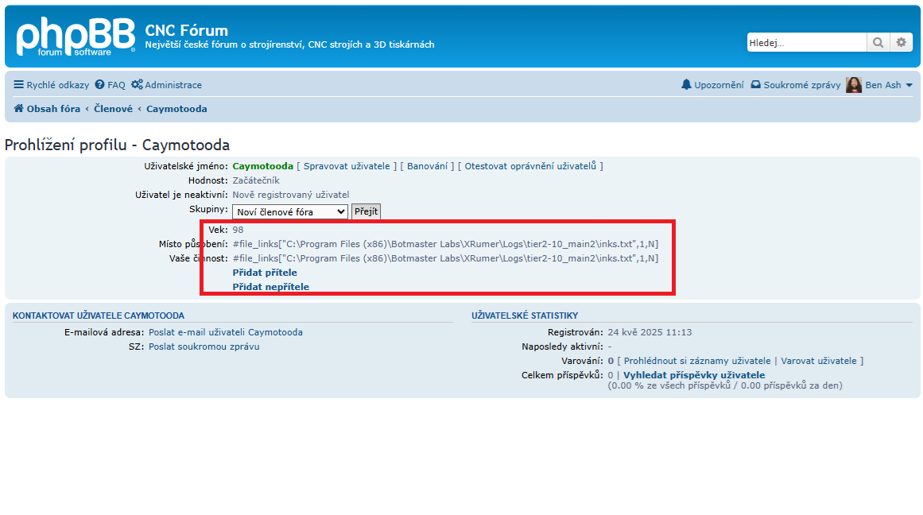Open the Banování link
The height and width of the screenshot is (515, 923).
point(428,166)
